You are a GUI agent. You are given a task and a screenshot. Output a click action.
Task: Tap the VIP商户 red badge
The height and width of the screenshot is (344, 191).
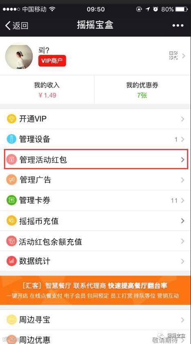click(52, 61)
